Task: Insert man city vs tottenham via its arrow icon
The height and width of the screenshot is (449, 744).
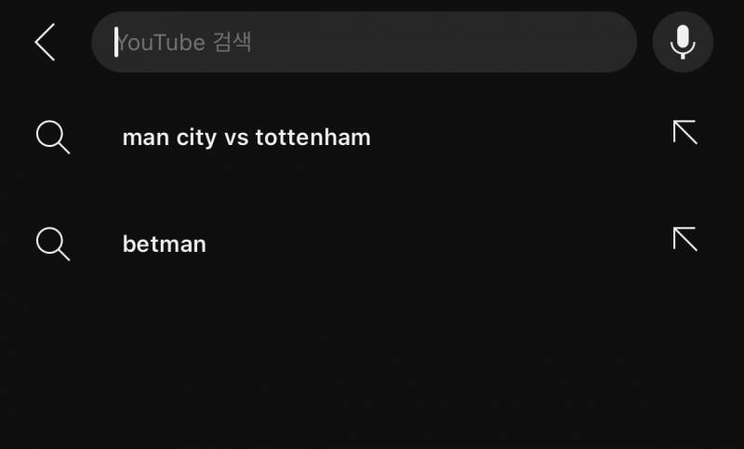Action: click(x=684, y=132)
